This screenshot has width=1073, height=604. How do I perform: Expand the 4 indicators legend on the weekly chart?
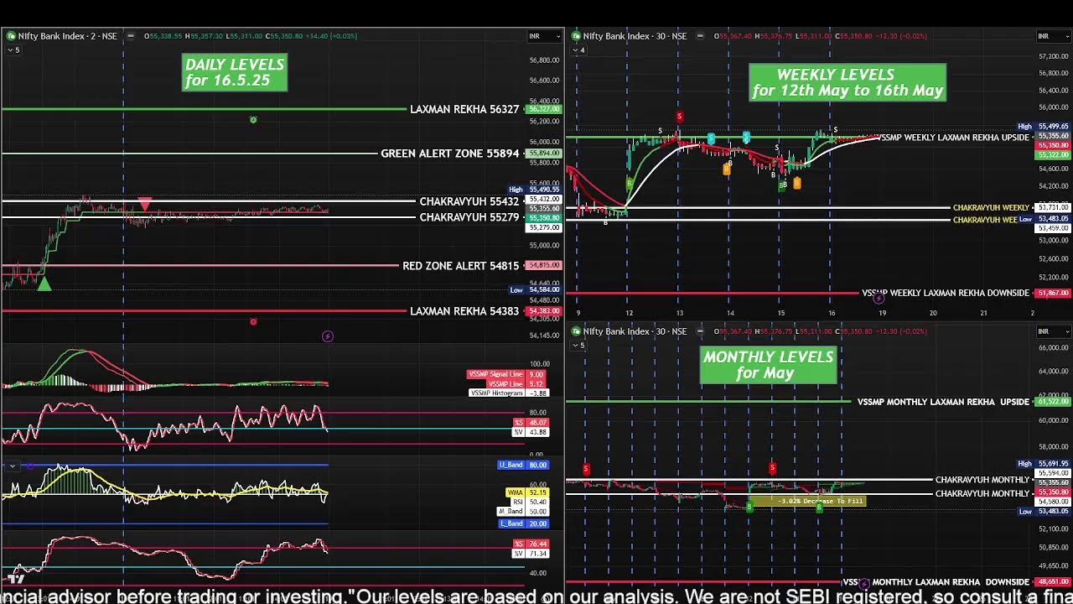pyautogui.click(x=578, y=50)
